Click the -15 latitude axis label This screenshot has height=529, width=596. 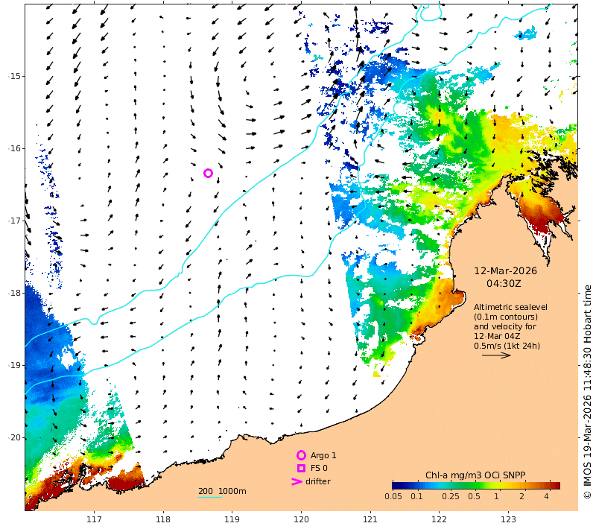(x=15, y=77)
